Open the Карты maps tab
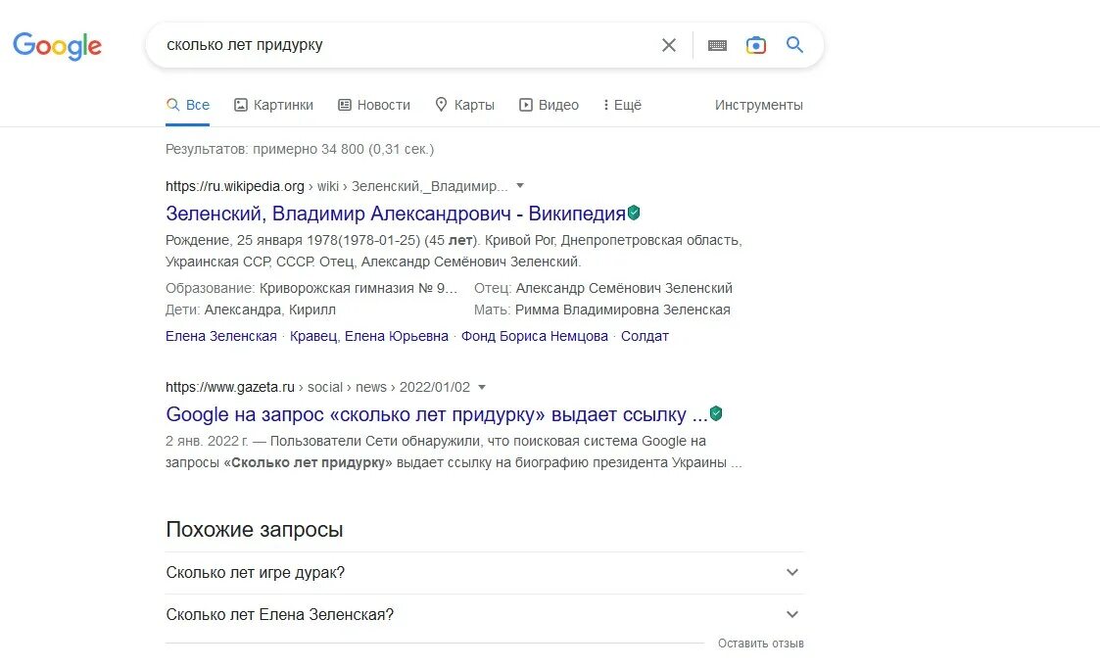Viewport: 1100px width, 668px height. tap(464, 105)
